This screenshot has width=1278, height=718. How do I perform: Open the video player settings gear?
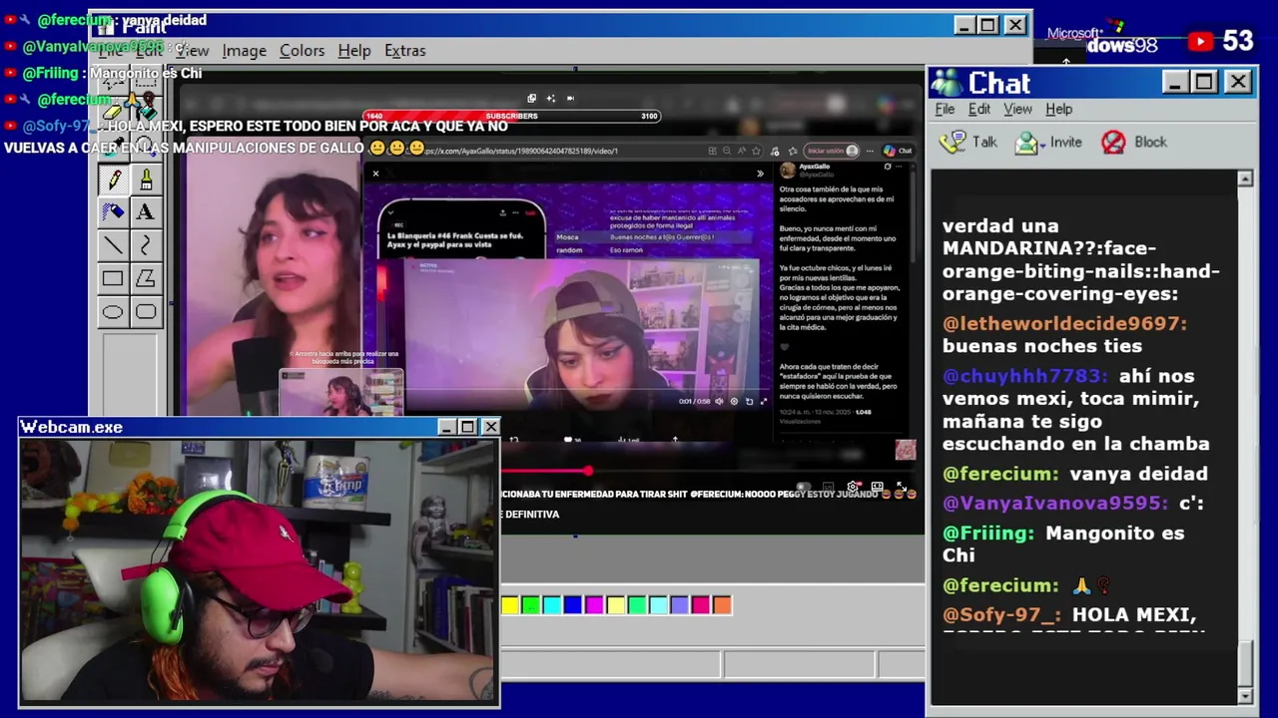click(852, 487)
